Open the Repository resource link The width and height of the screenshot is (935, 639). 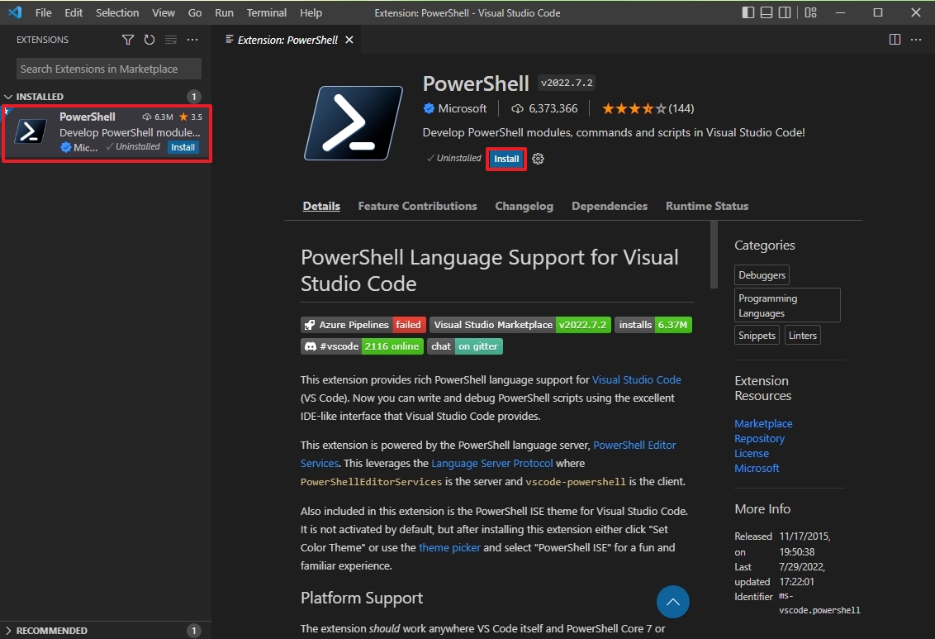point(760,438)
